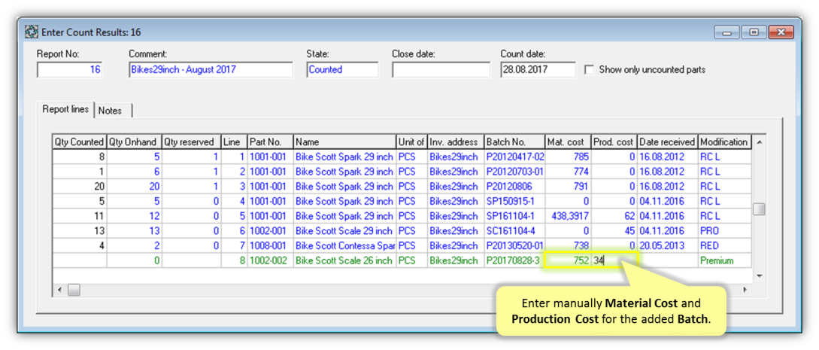819x350 pixels.
Task: Click the horizontal scrollbar thumb
Action: 74,289
